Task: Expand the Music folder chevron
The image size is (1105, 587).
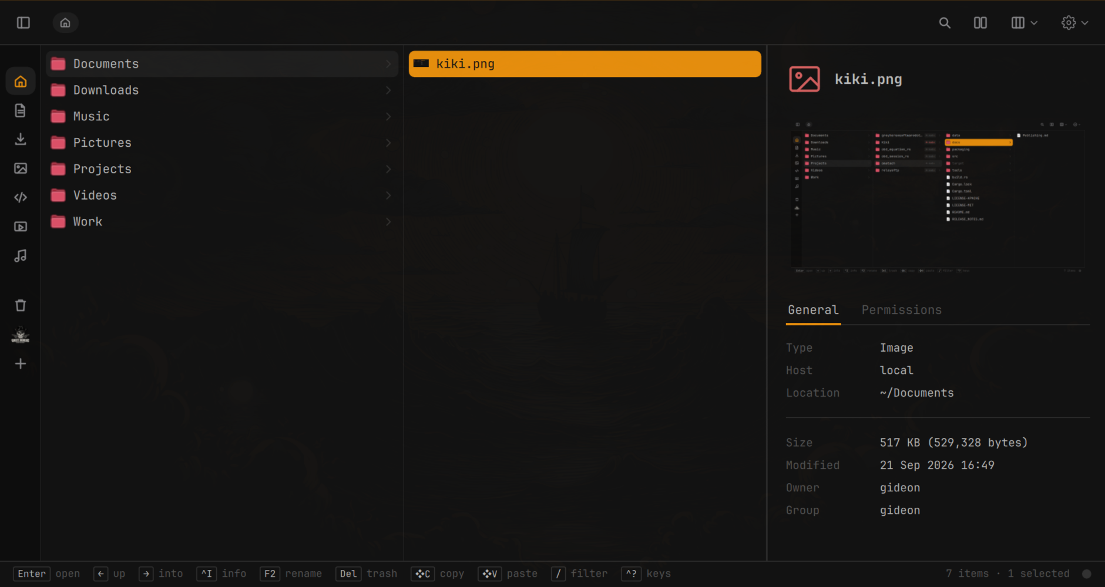Action: [x=388, y=116]
